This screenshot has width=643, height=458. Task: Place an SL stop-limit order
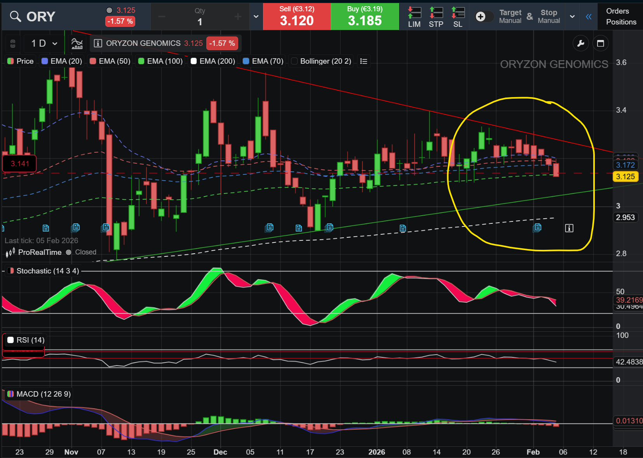coord(458,17)
